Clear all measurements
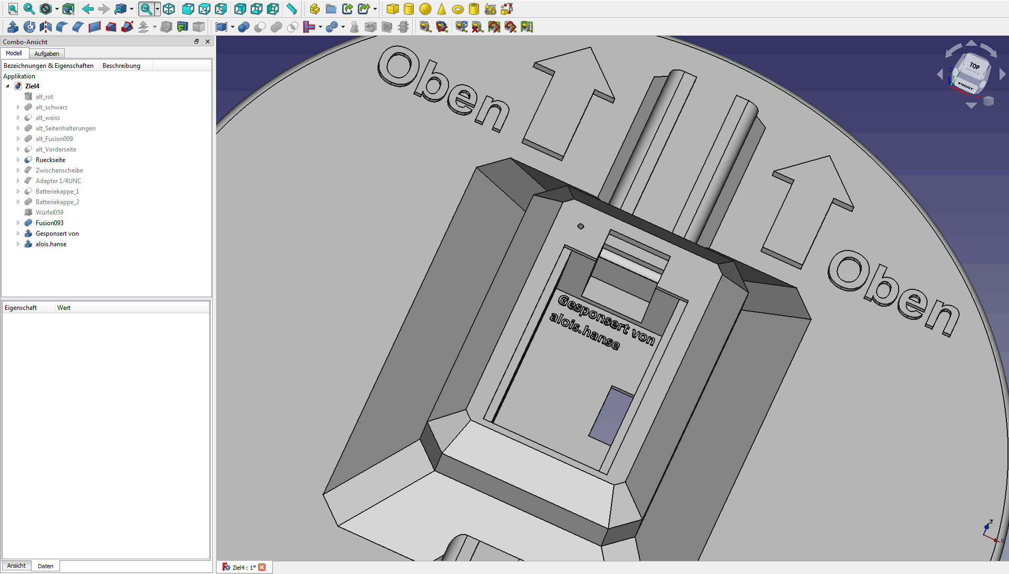This screenshot has width=1009, height=574. [x=477, y=27]
